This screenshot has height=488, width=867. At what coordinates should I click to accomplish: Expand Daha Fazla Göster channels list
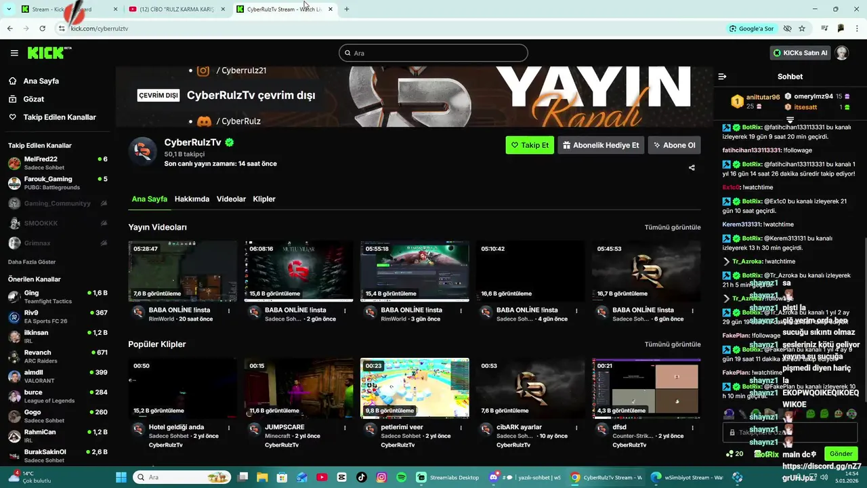click(32, 262)
